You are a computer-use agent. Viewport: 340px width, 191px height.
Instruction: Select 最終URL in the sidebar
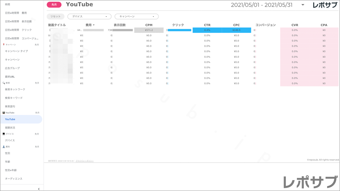[10, 76]
